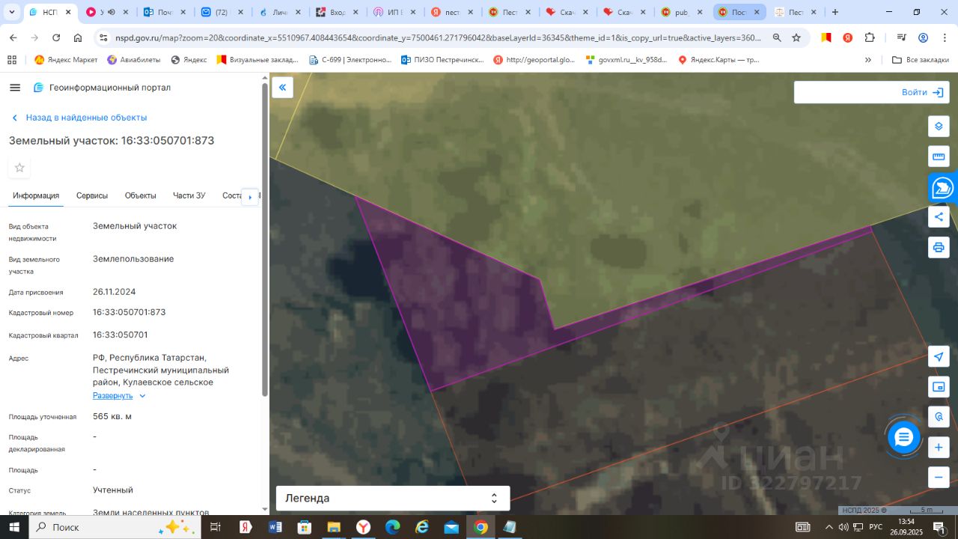Show more info tabs with right arrow
The image size is (958, 539).
coord(250,196)
